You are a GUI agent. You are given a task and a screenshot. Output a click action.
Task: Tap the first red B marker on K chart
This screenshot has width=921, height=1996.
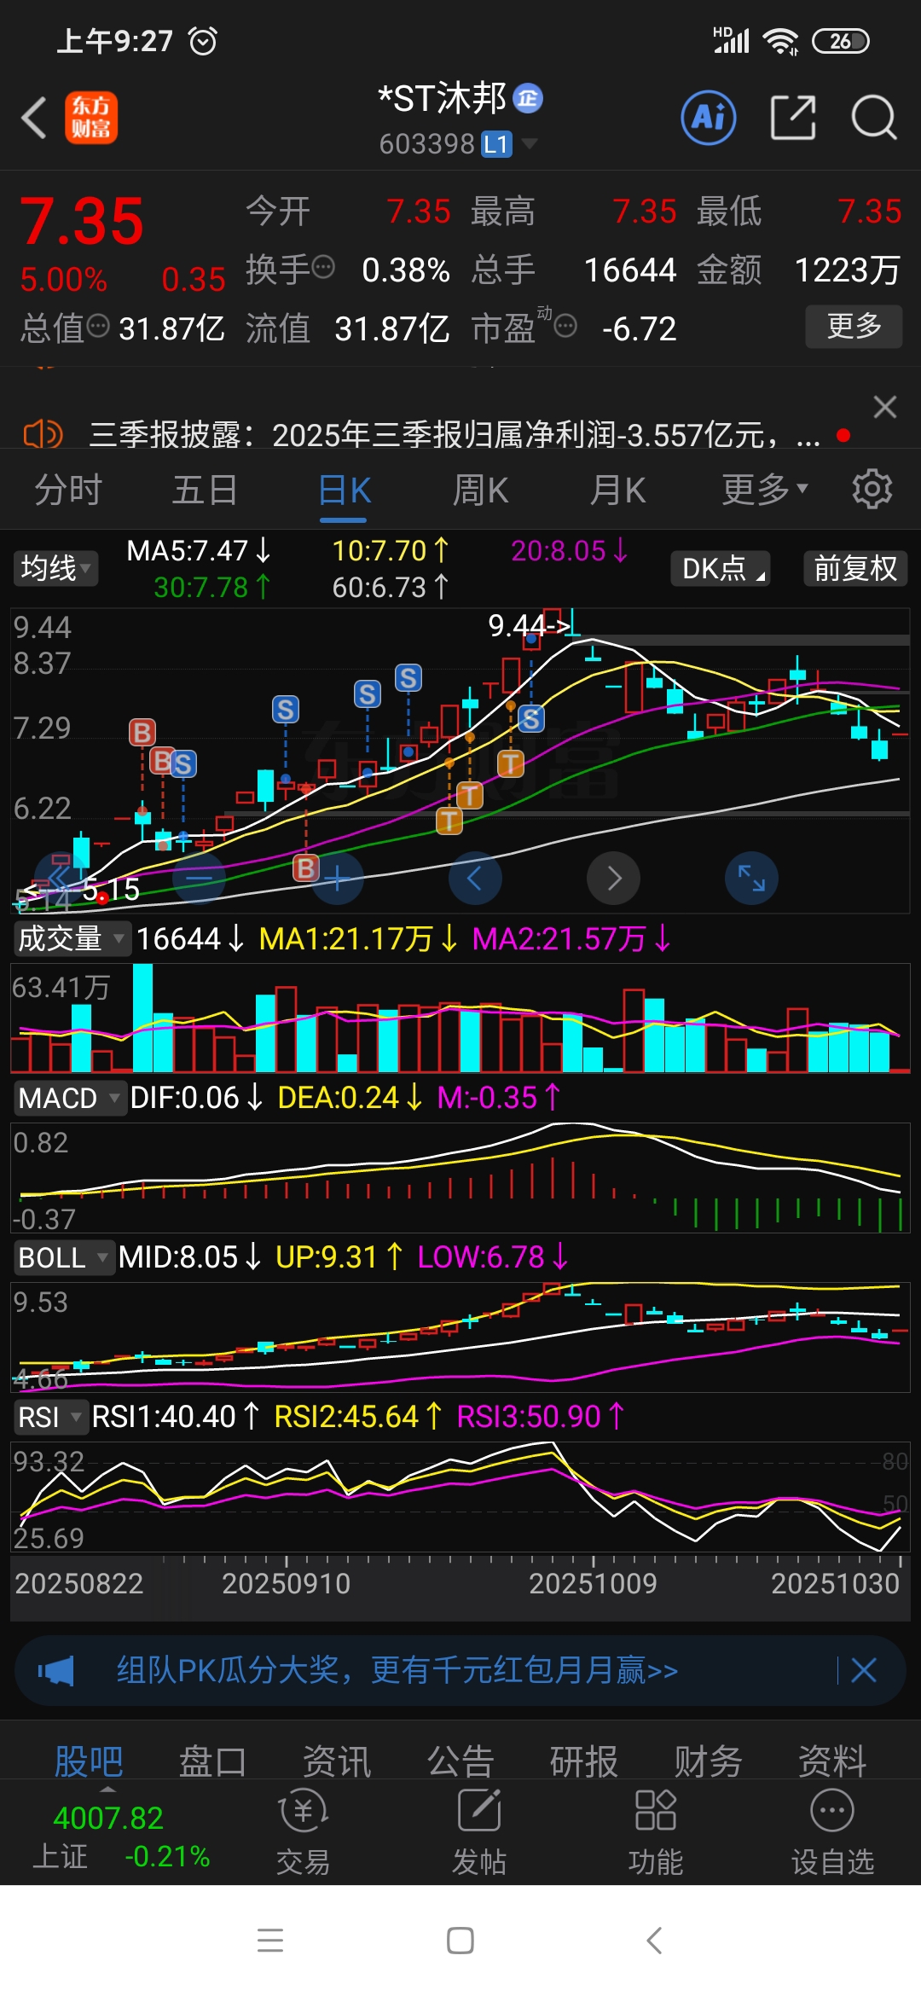[x=142, y=732]
